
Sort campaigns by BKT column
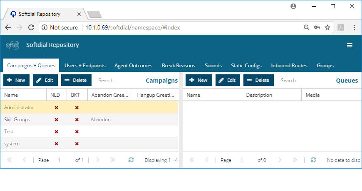[x=77, y=95]
